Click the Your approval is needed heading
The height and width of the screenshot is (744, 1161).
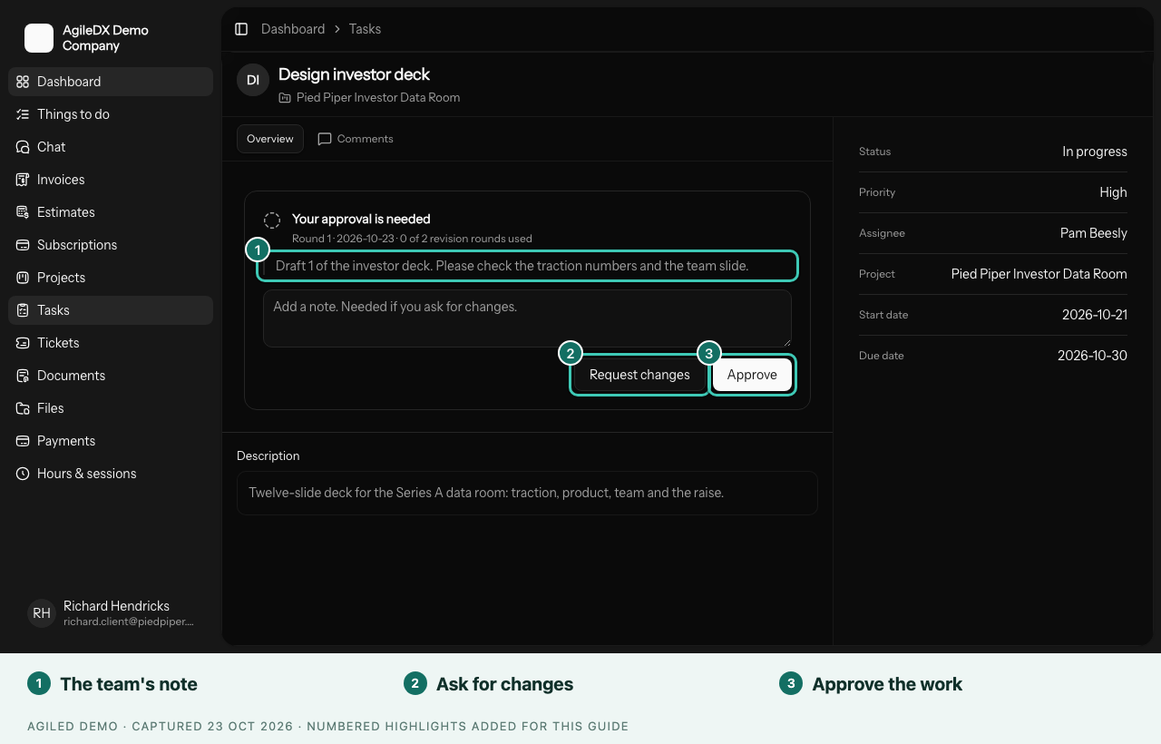pyautogui.click(x=361, y=219)
